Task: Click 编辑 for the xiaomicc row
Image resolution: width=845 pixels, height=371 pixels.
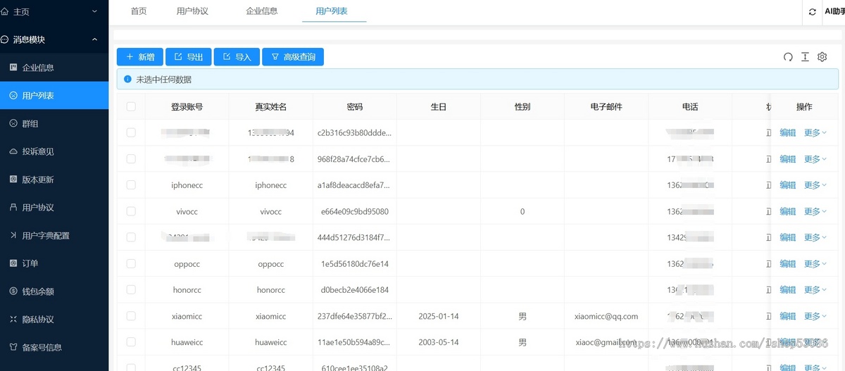Action: pyautogui.click(x=788, y=316)
